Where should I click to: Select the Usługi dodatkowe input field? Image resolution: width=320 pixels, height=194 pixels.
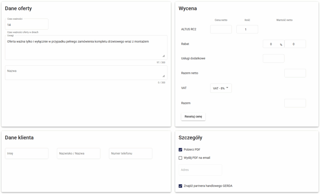tap(273, 59)
